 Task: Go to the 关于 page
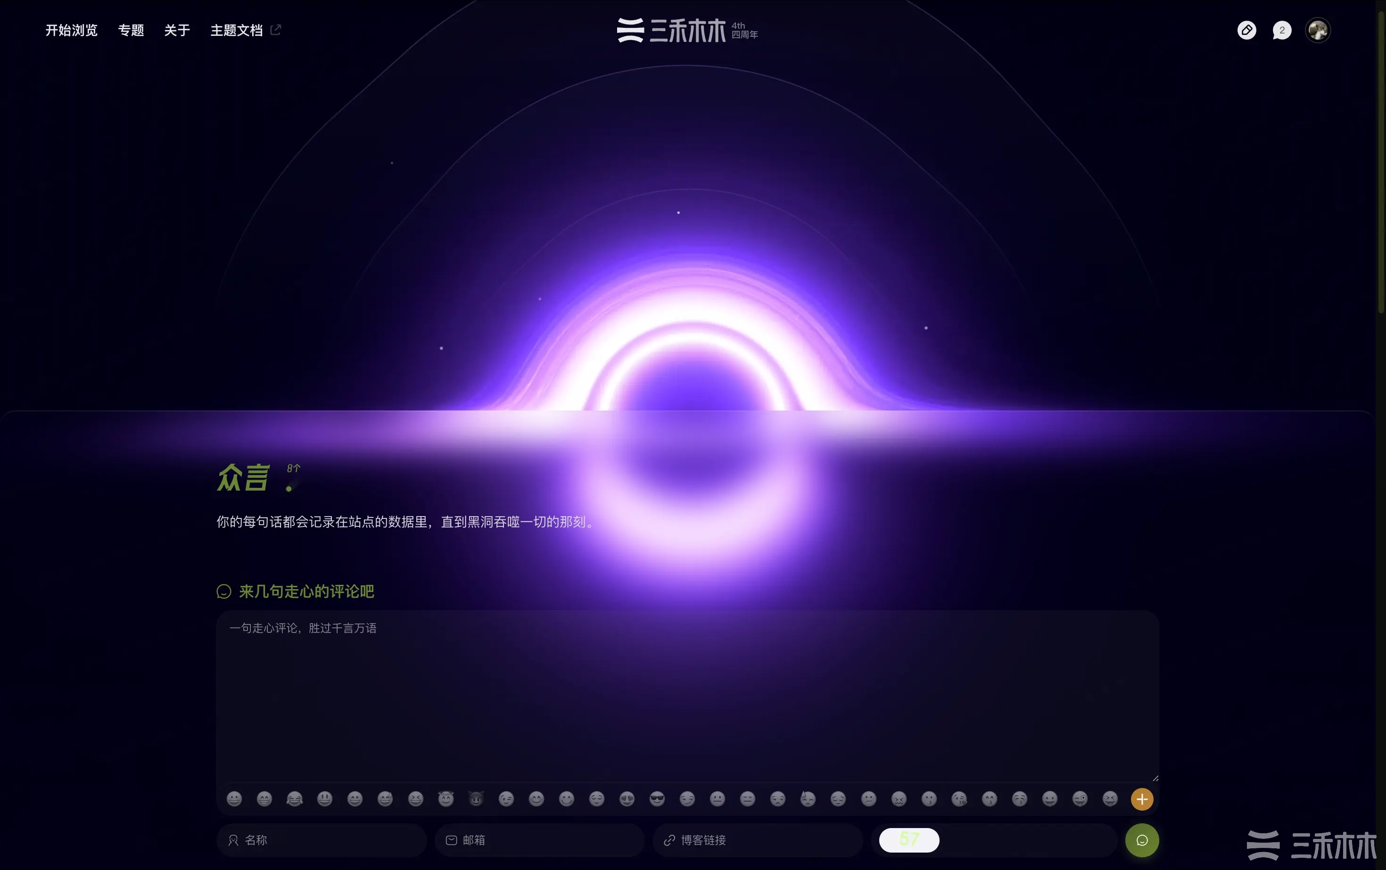[x=177, y=31]
